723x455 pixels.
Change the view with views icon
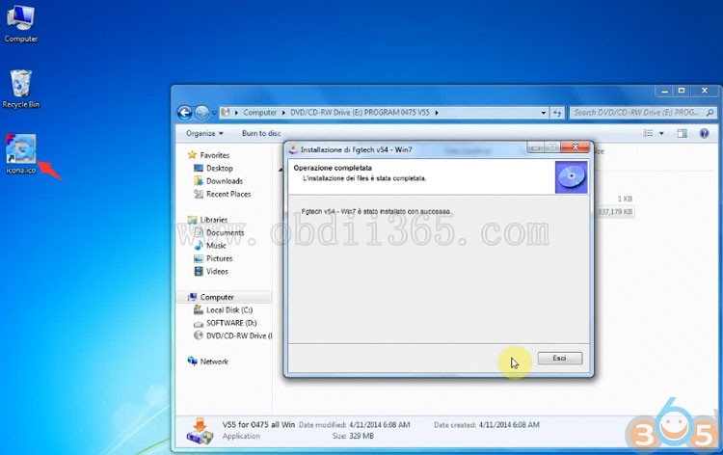[x=649, y=133]
